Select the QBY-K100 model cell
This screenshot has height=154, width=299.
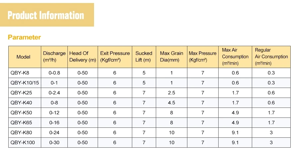[x=25, y=142]
